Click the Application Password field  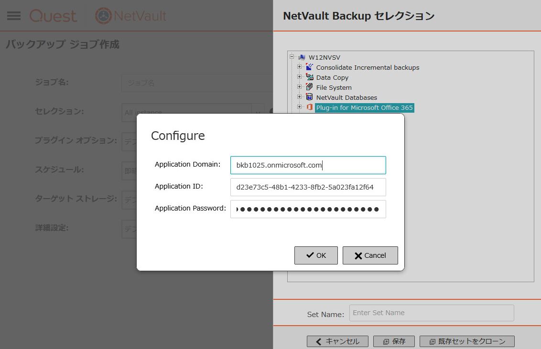[308, 209]
